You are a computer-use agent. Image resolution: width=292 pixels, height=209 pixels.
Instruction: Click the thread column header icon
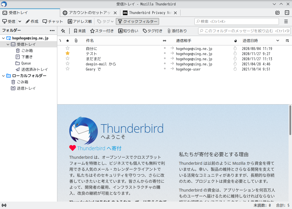tap(60, 41)
